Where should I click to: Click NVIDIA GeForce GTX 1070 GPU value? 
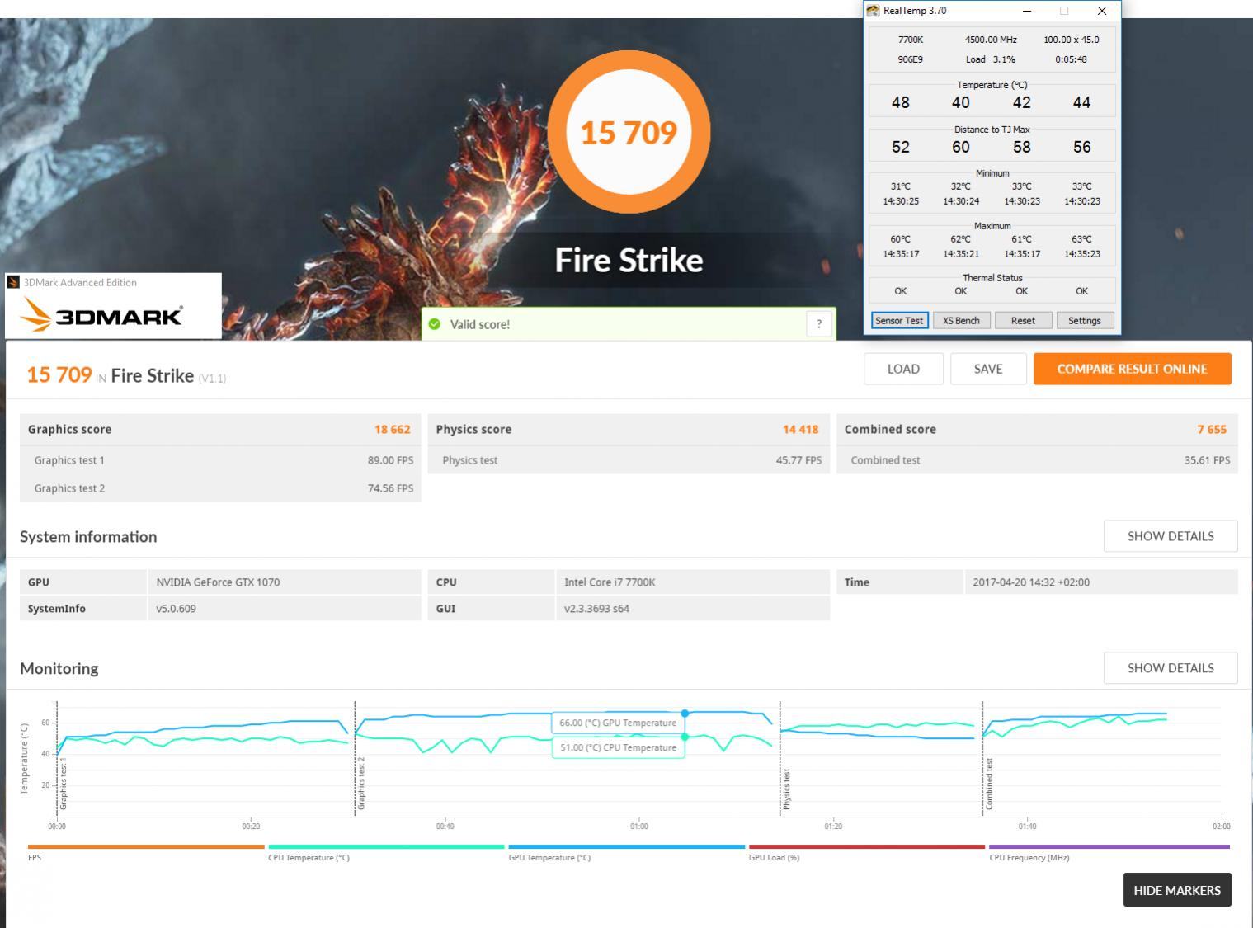(218, 582)
